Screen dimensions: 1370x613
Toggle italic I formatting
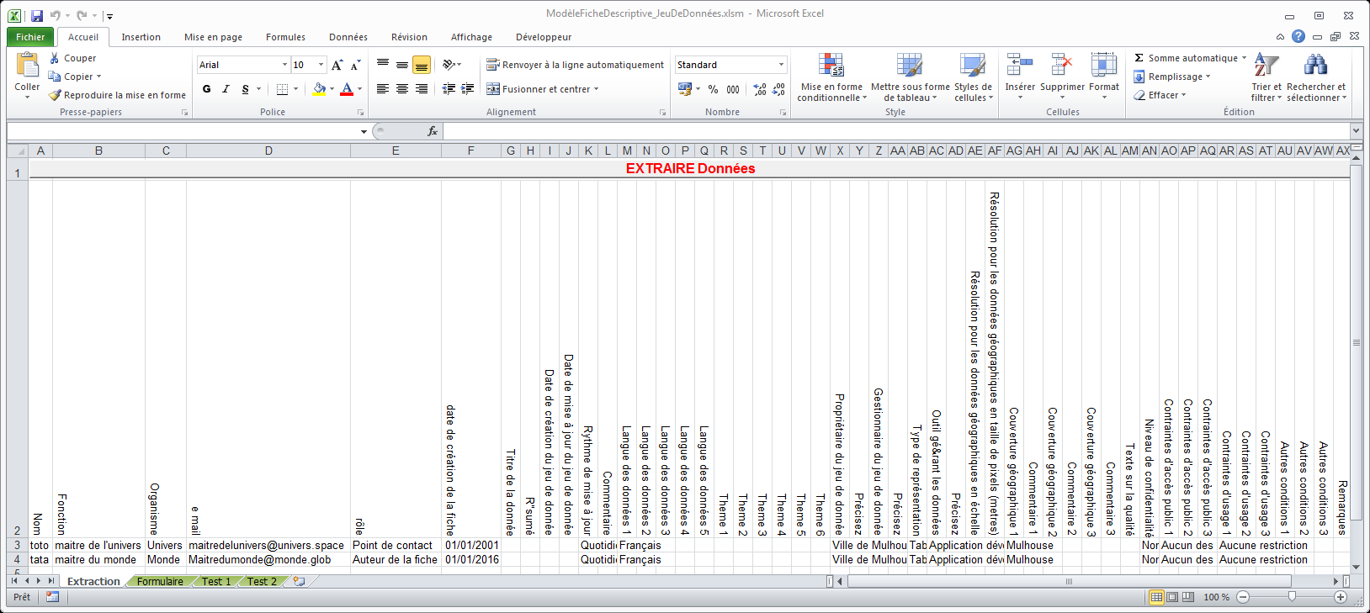point(226,89)
